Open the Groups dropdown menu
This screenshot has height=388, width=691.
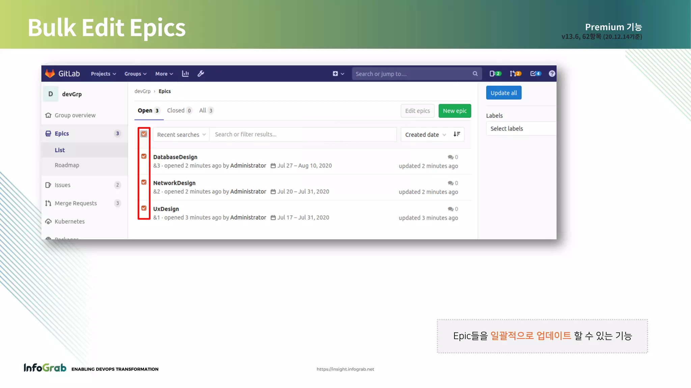pos(135,74)
